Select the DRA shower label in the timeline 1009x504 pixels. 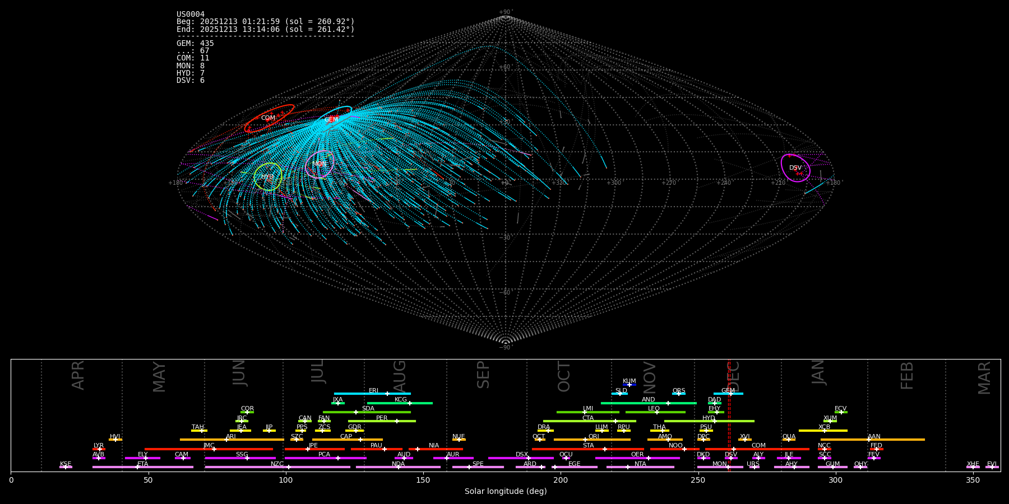544,427
